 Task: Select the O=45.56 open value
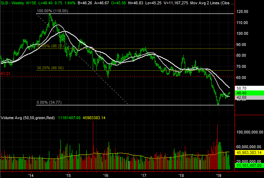point(119,3)
